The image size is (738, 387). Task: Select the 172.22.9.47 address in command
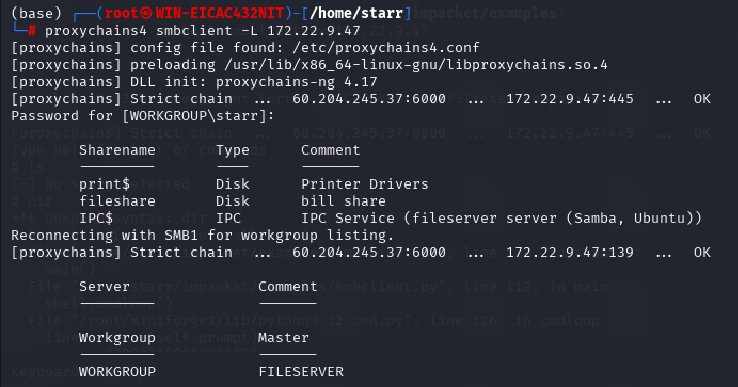pos(314,30)
